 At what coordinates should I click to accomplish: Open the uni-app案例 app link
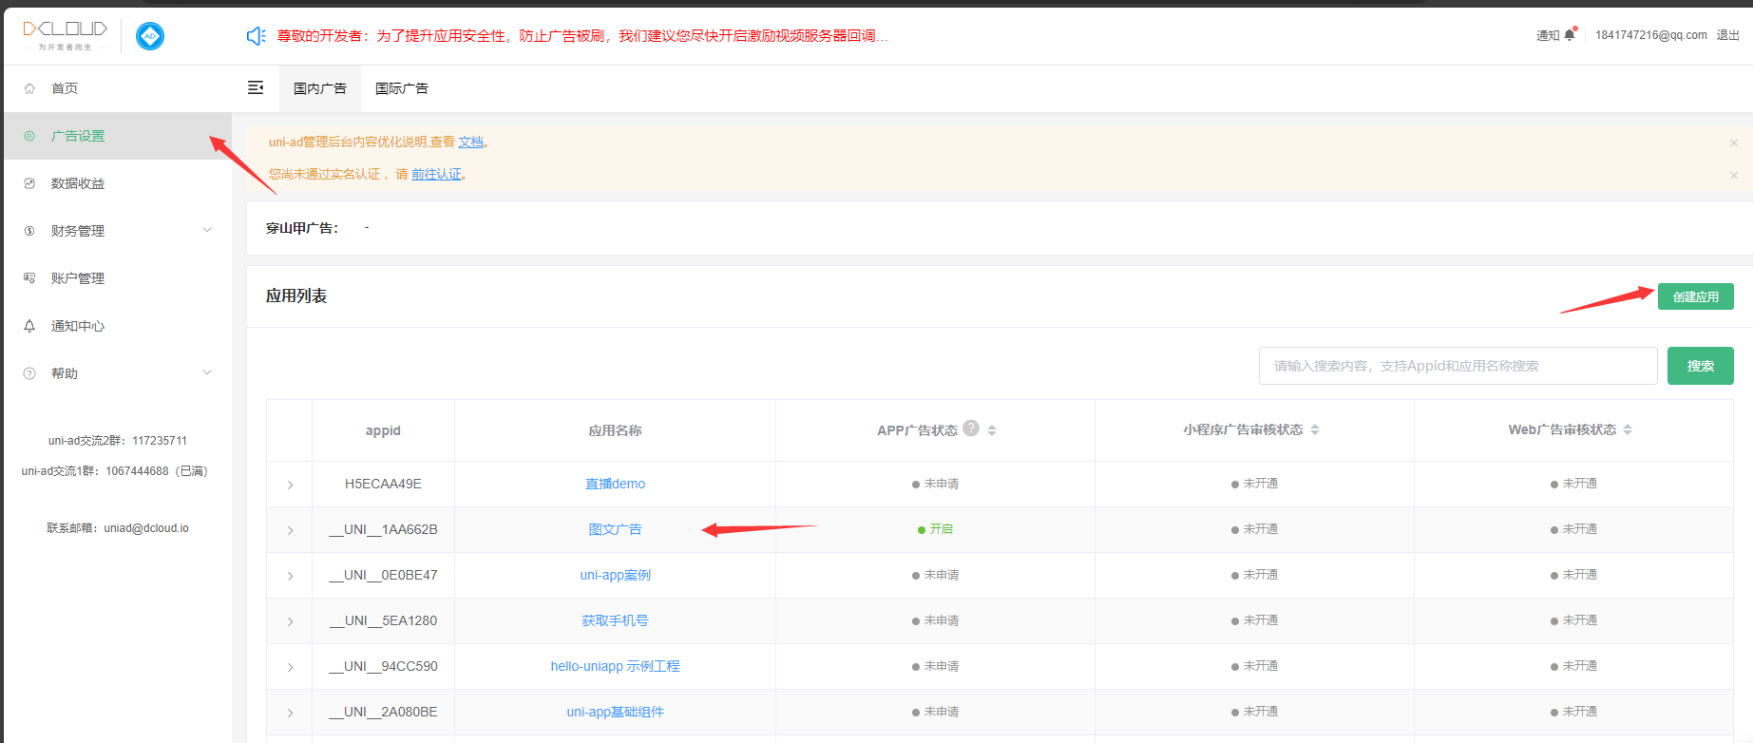pyautogui.click(x=615, y=575)
